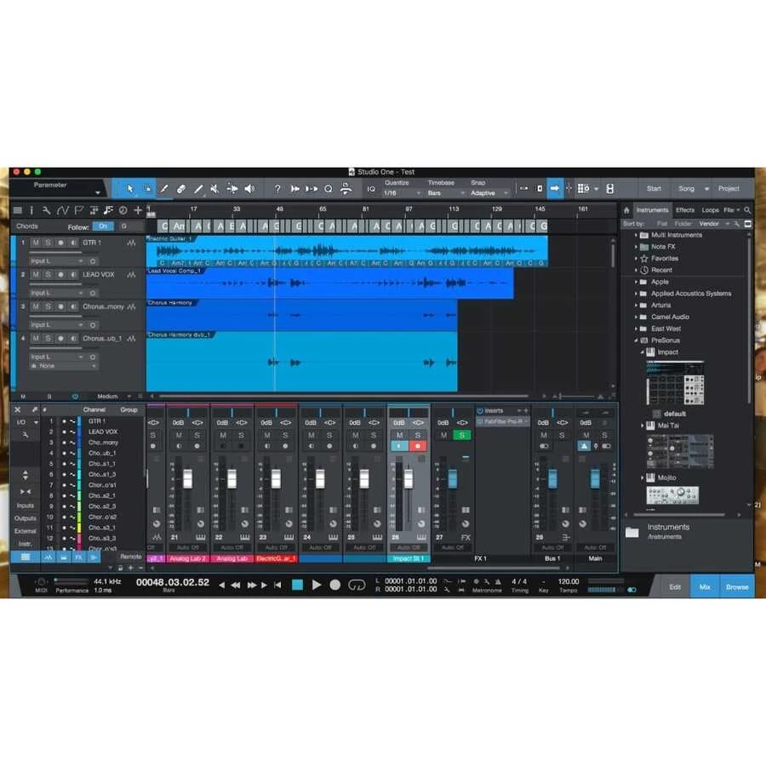Screen dimensions: 766x766
Task: Solo the LEAD VOX track
Action: click(48, 275)
